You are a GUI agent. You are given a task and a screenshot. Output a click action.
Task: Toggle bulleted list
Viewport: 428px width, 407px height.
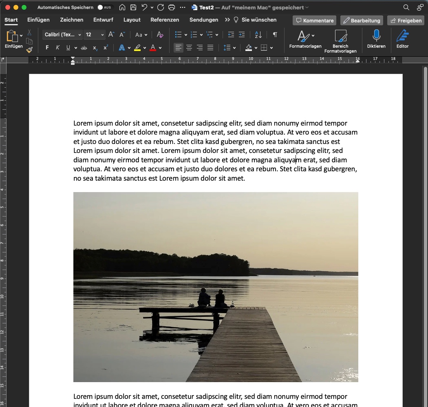coord(178,34)
